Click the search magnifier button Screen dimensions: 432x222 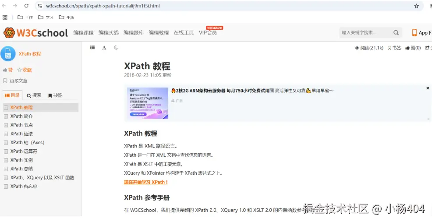click(x=396, y=32)
